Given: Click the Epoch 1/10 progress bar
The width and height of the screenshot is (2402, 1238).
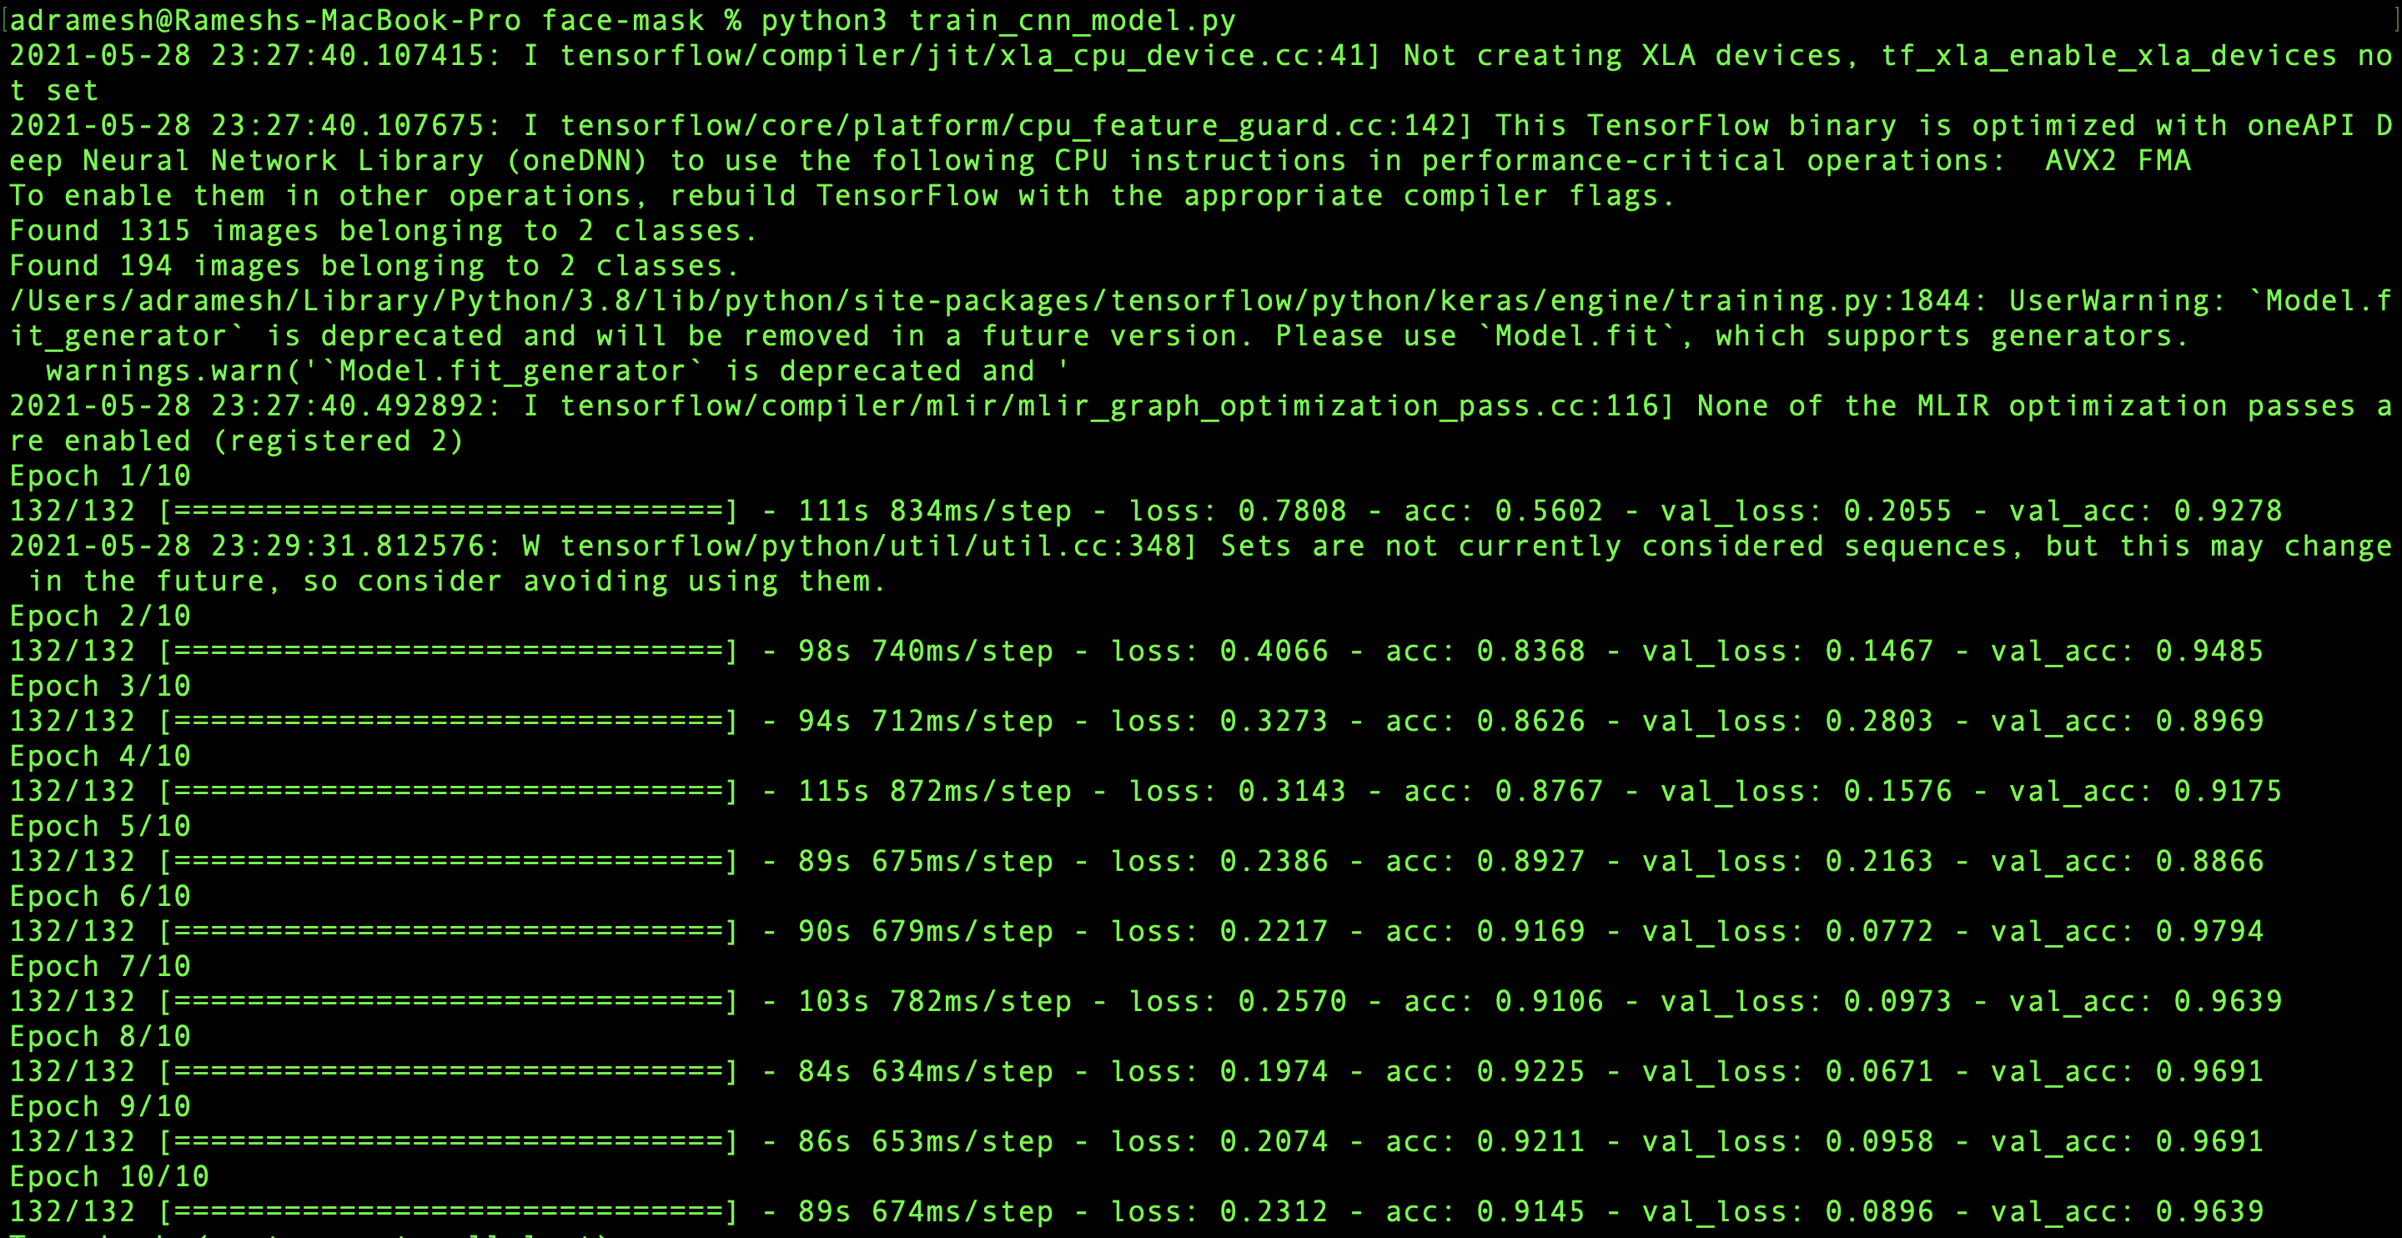Looking at the screenshot, I should (x=449, y=511).
